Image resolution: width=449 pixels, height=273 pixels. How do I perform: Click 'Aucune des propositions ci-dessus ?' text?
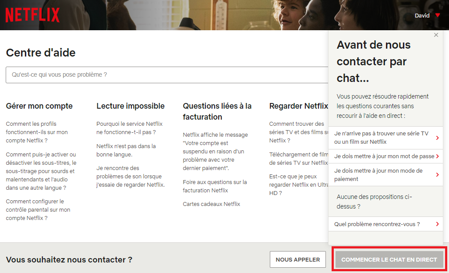pyautogui.click(x=374, y=202)
